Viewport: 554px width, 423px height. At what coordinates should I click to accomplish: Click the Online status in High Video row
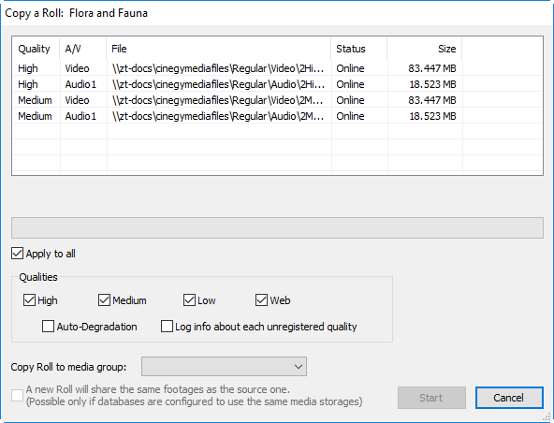pos(350,68)
